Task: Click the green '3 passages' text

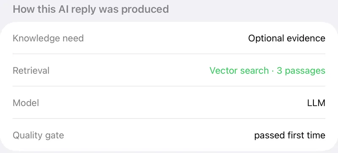Action: (301, 71)
